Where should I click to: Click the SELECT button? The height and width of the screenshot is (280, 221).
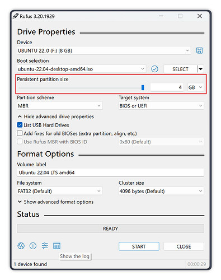pos(180,69)
